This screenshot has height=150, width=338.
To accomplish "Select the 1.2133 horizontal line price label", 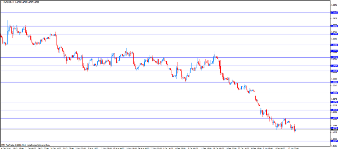I will (334, 93).
